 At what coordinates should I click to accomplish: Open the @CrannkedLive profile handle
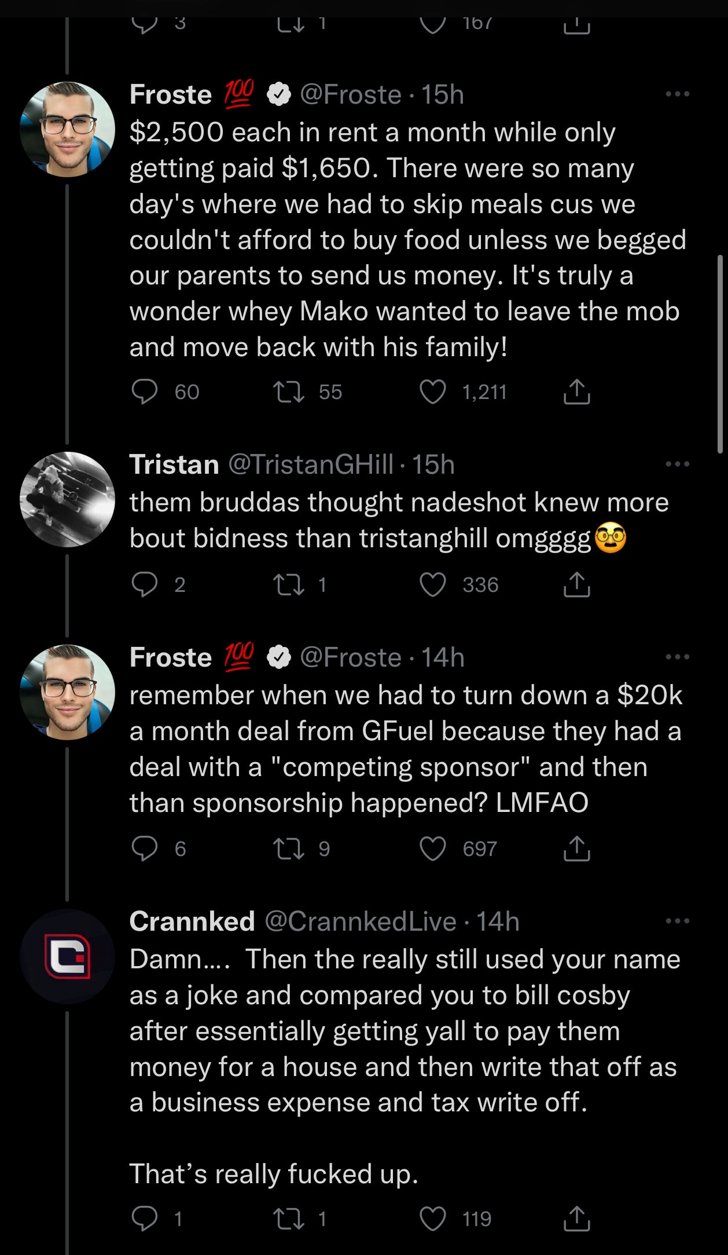361,921
